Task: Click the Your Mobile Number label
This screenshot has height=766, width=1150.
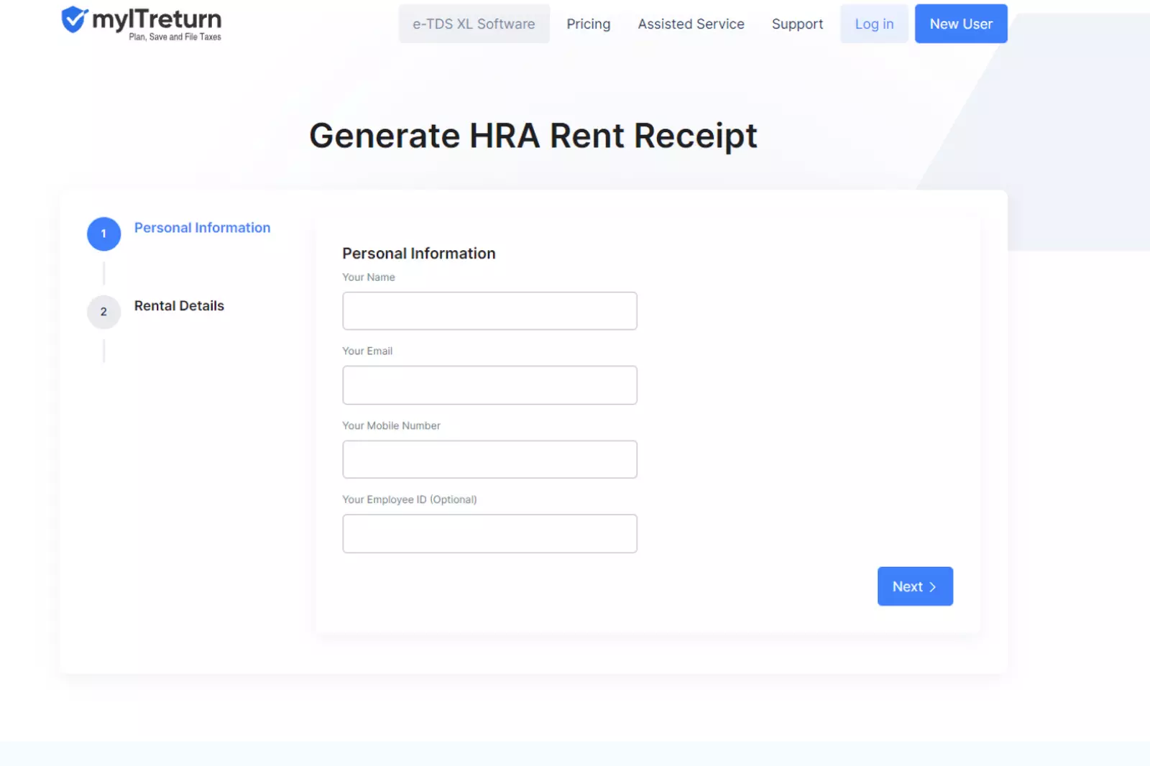Action: [391, 425]
